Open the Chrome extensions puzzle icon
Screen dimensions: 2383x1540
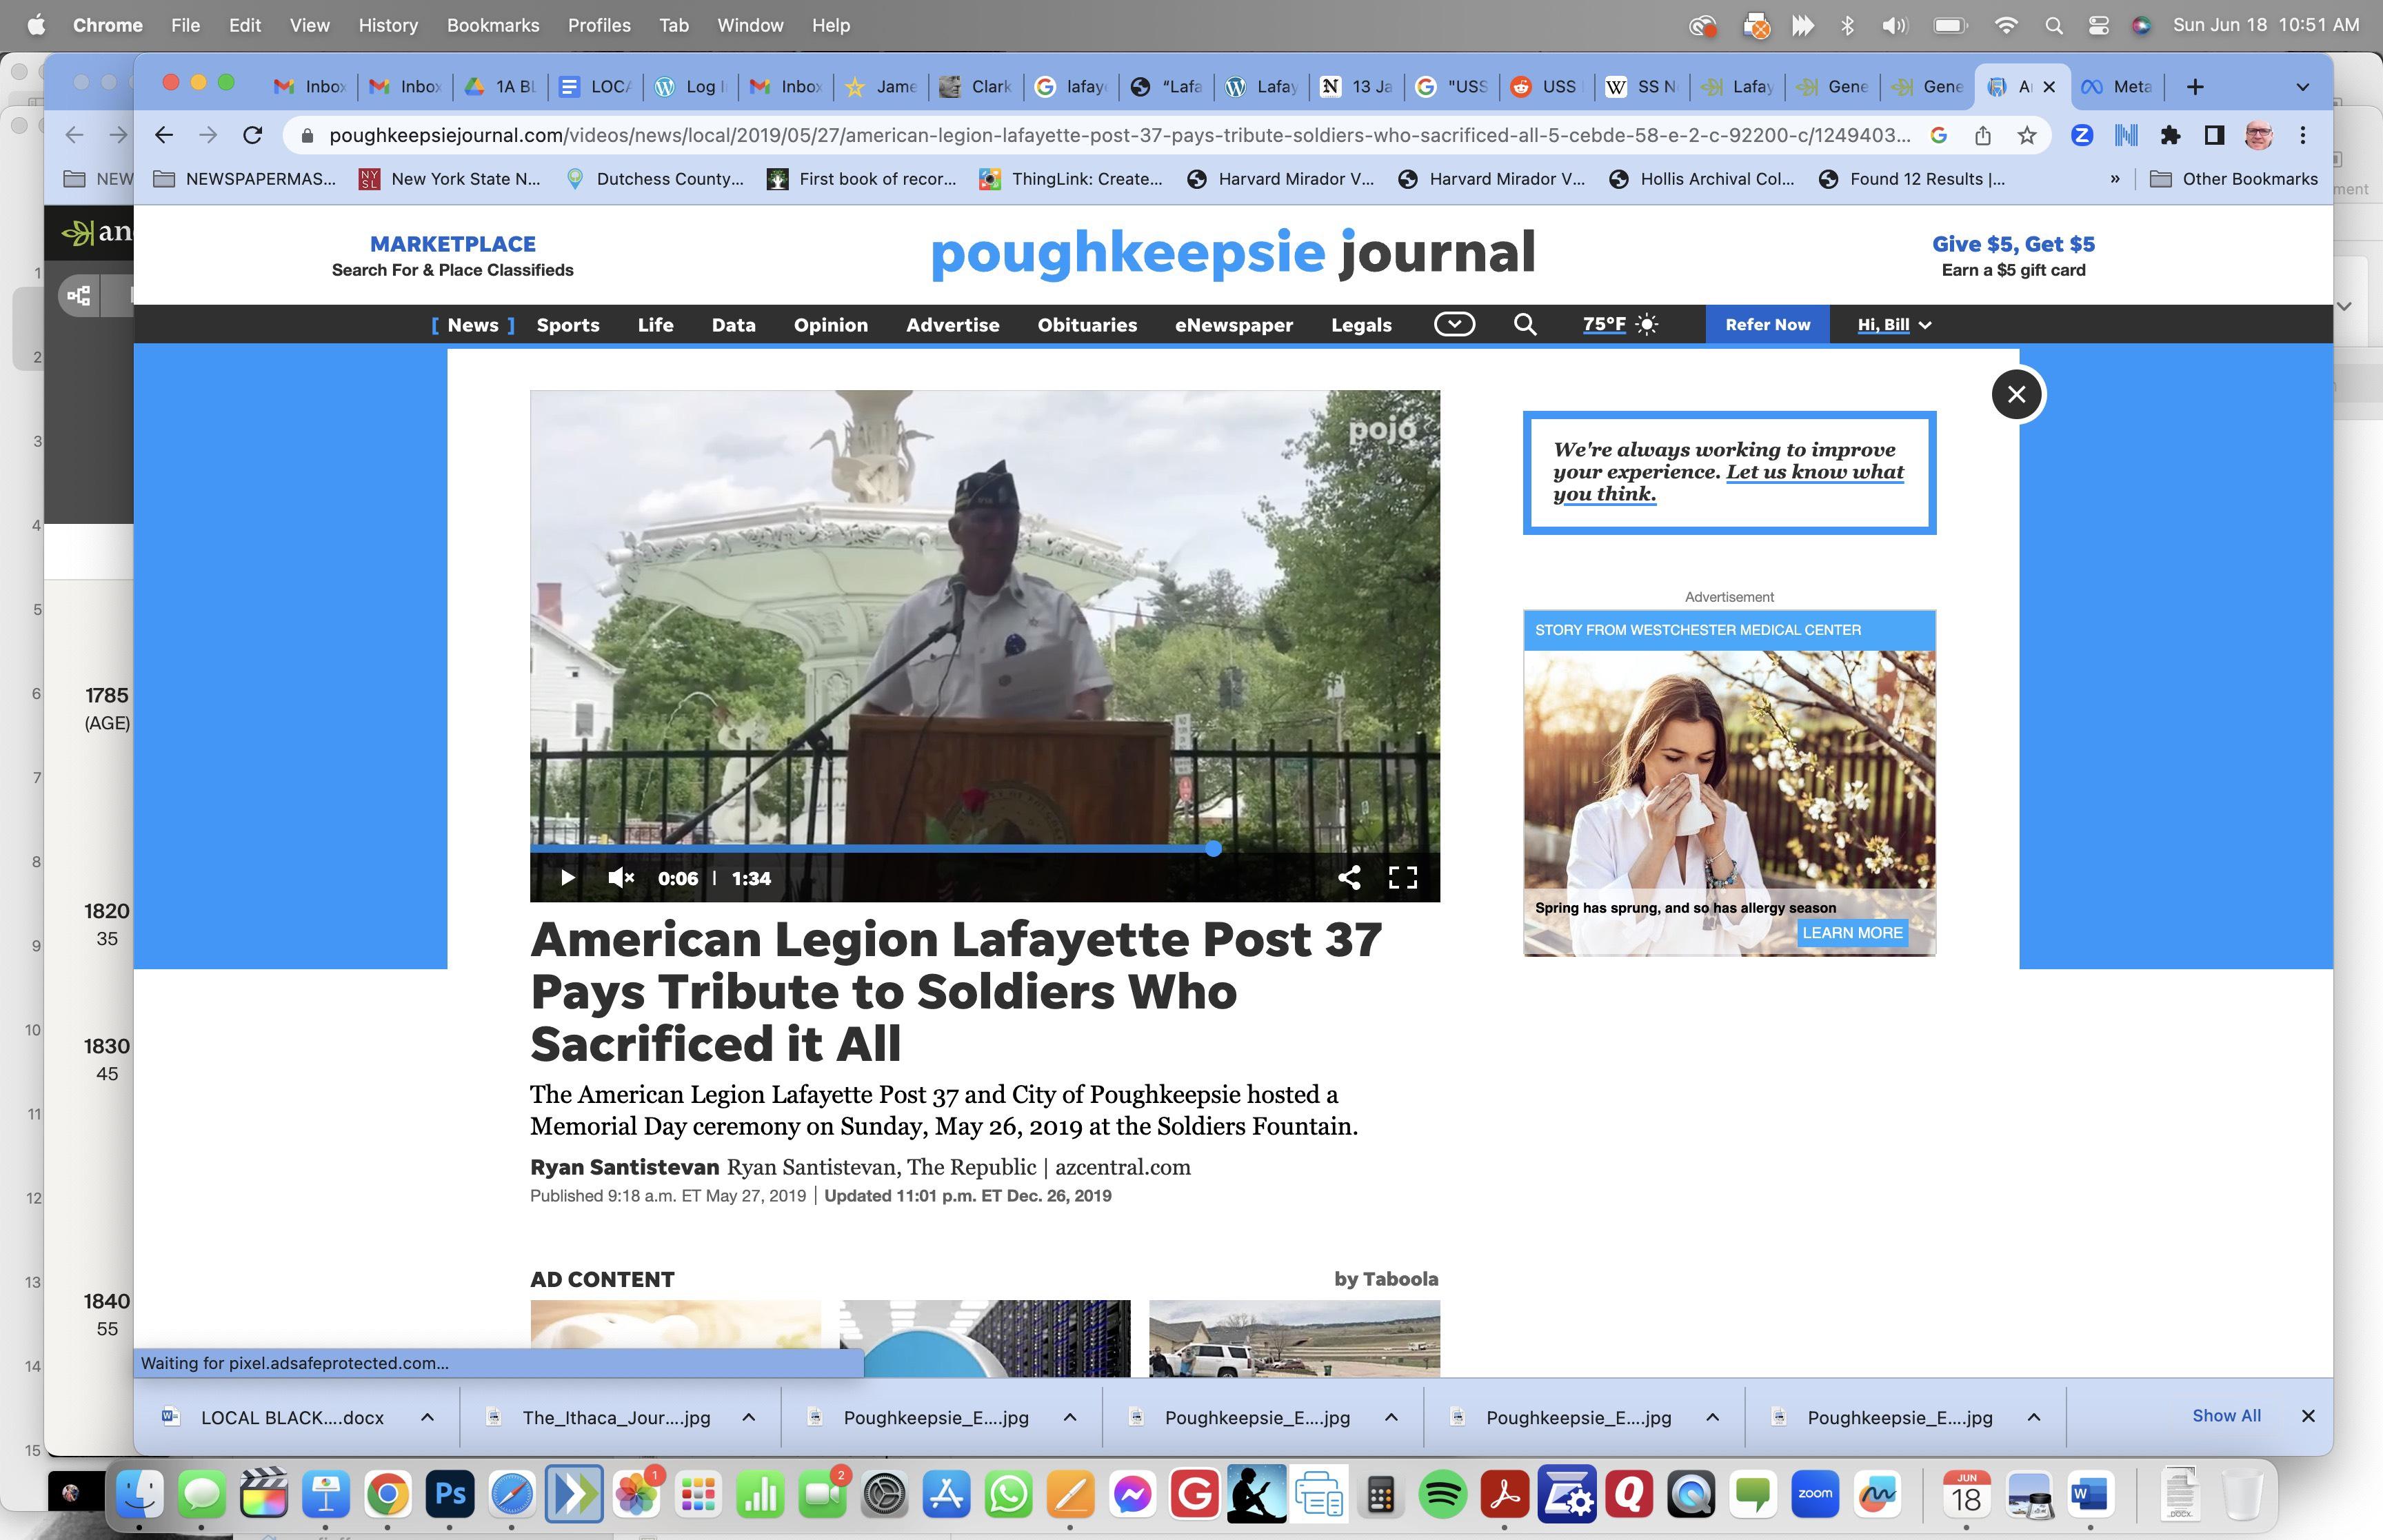(x=2170, y=135)
